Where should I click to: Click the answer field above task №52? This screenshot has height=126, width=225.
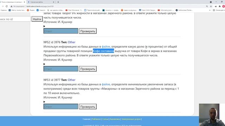[x=61, y=31]
